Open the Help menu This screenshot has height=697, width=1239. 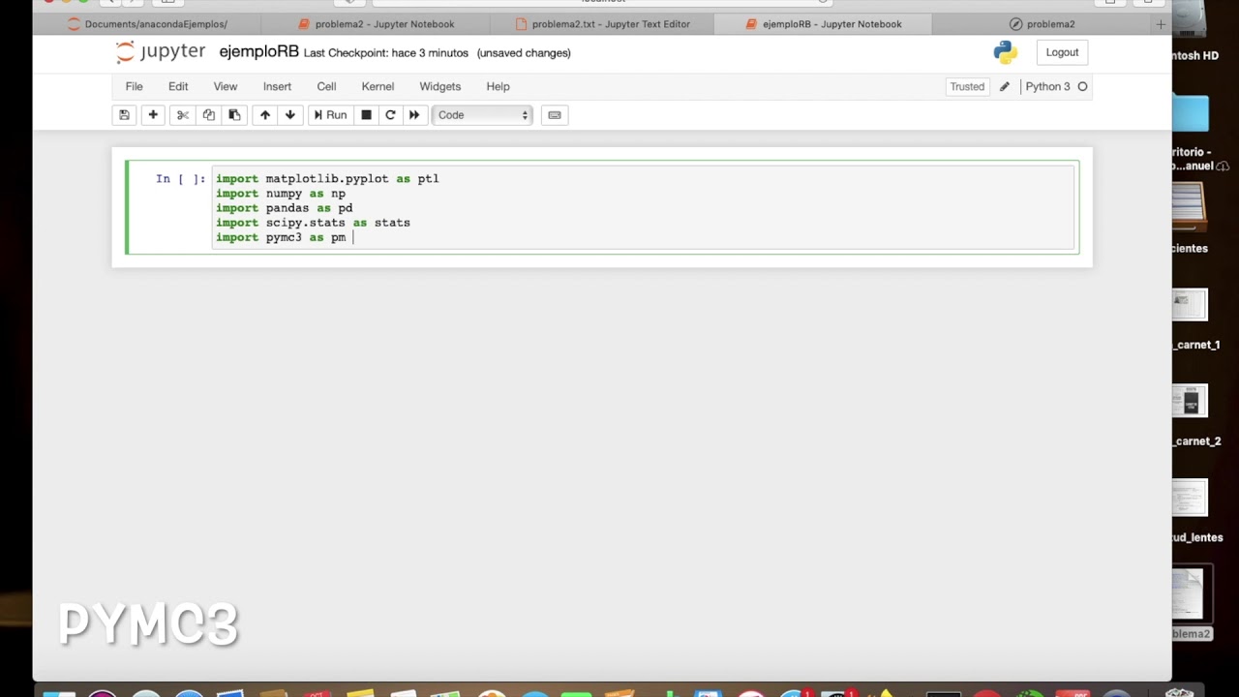point(498,86)
